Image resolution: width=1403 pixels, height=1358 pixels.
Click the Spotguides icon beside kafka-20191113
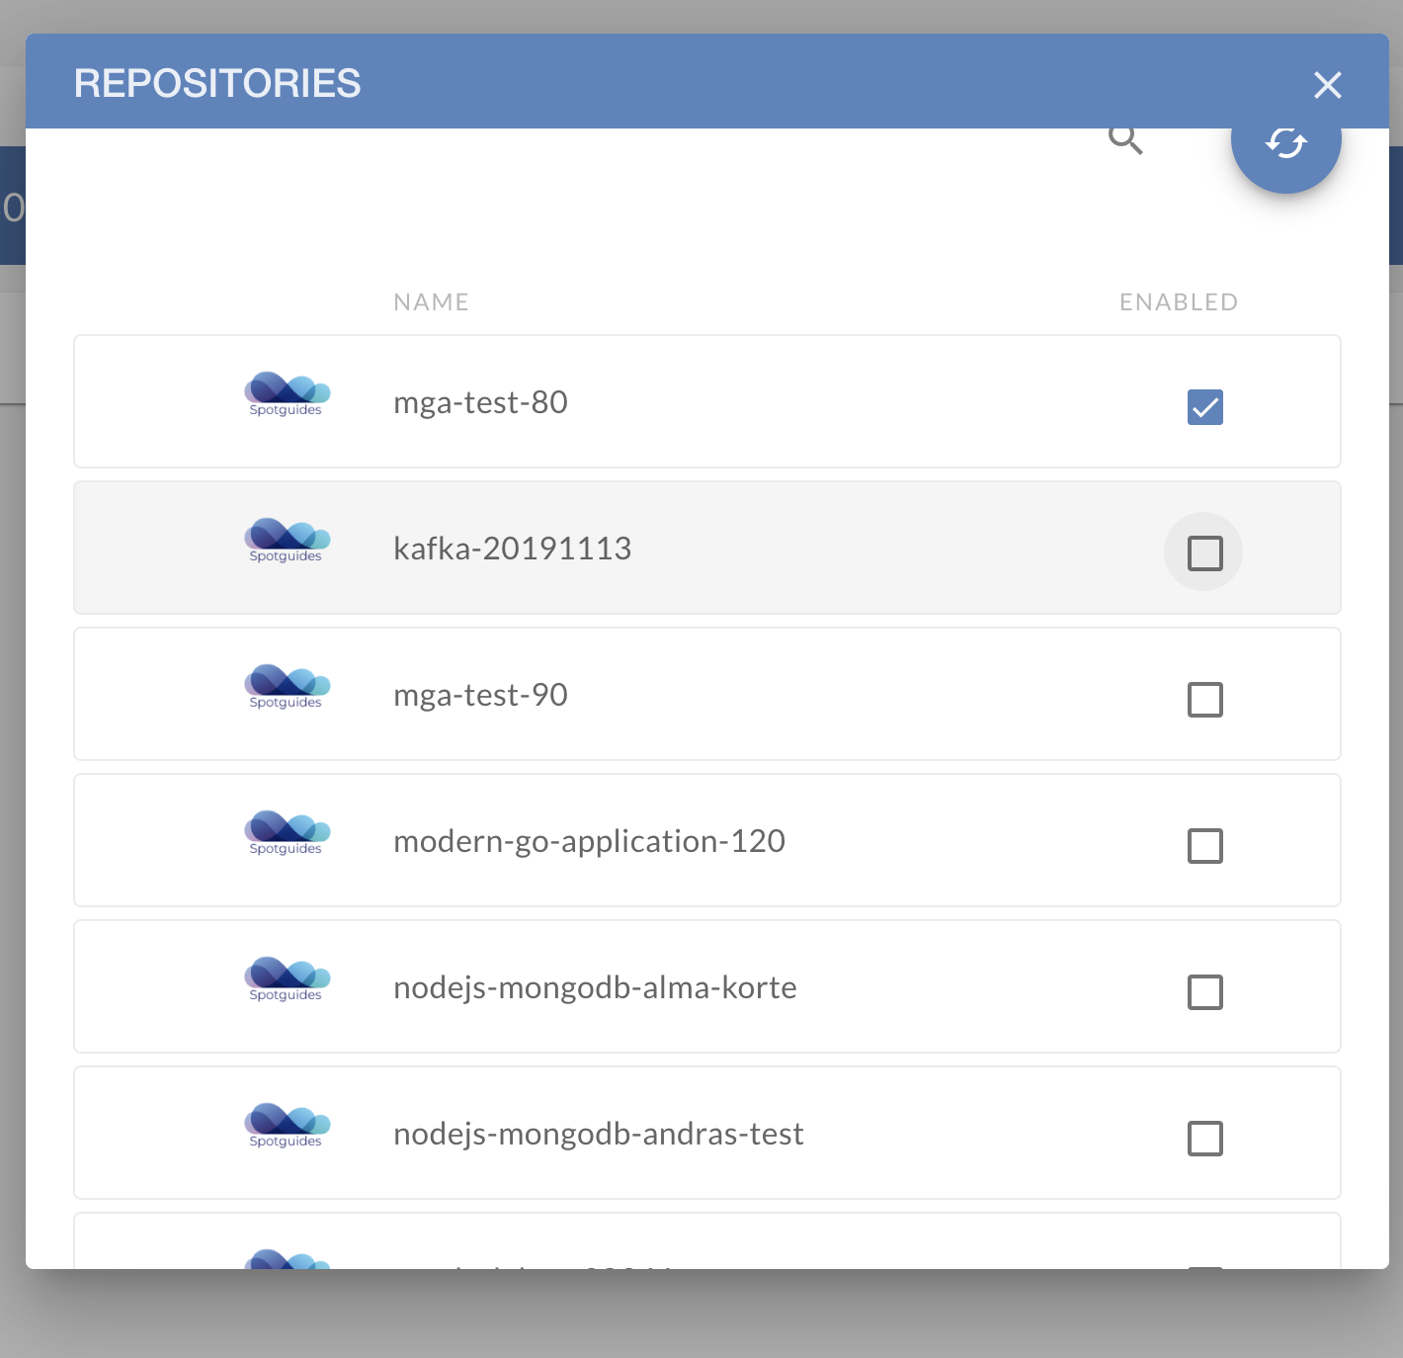click(287, 541)
